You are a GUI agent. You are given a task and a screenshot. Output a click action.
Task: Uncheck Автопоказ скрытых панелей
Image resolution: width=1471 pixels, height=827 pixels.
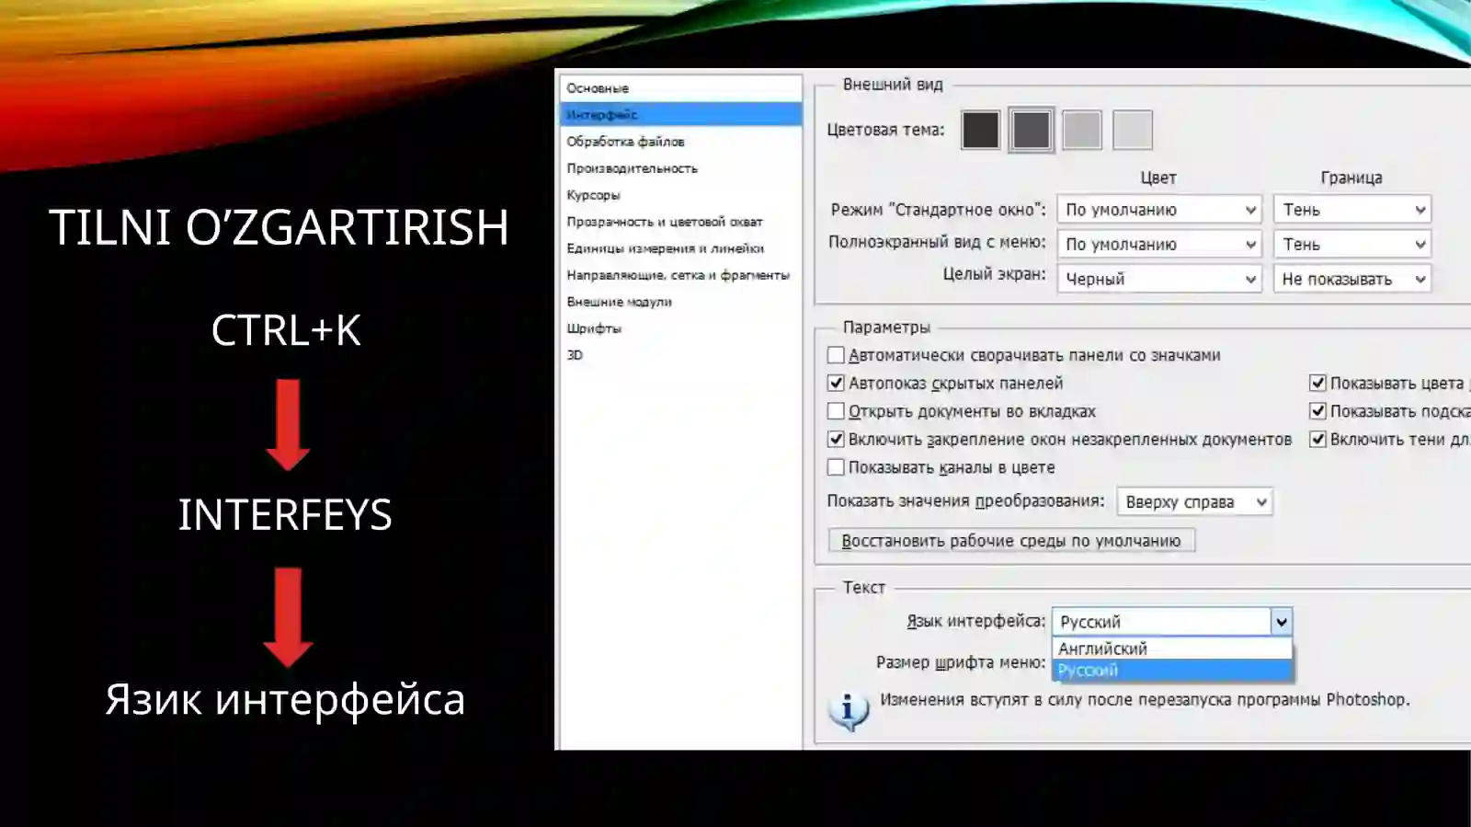836,383
